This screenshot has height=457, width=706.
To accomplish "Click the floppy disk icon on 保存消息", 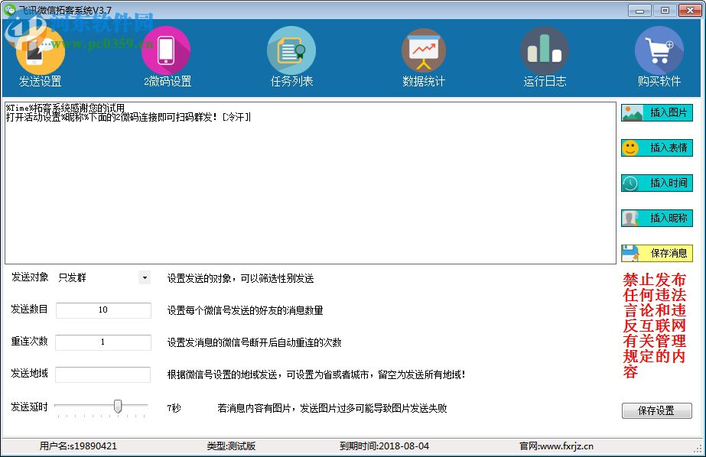I will pyautogui.click(x=630, y=253).
